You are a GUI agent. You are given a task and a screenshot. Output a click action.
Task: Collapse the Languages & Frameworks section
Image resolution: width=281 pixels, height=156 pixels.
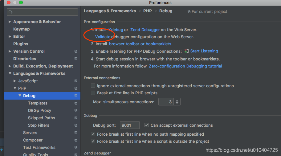tap(10, 73)
